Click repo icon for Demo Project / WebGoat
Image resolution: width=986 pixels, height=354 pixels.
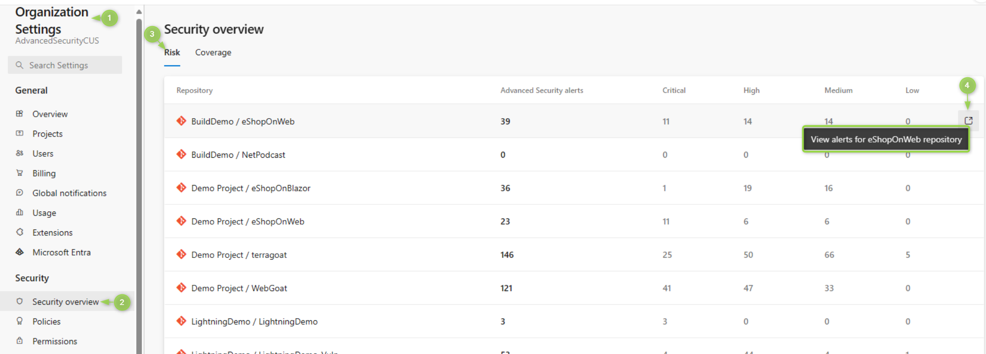[x=181, y=288]
